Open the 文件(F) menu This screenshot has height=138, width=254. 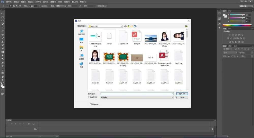(x=9, y=2)
